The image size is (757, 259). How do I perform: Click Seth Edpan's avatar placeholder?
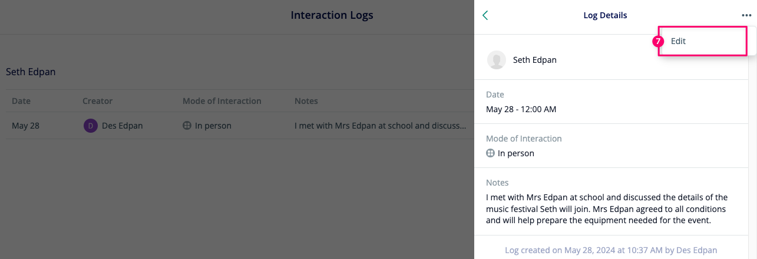[497, 60]
